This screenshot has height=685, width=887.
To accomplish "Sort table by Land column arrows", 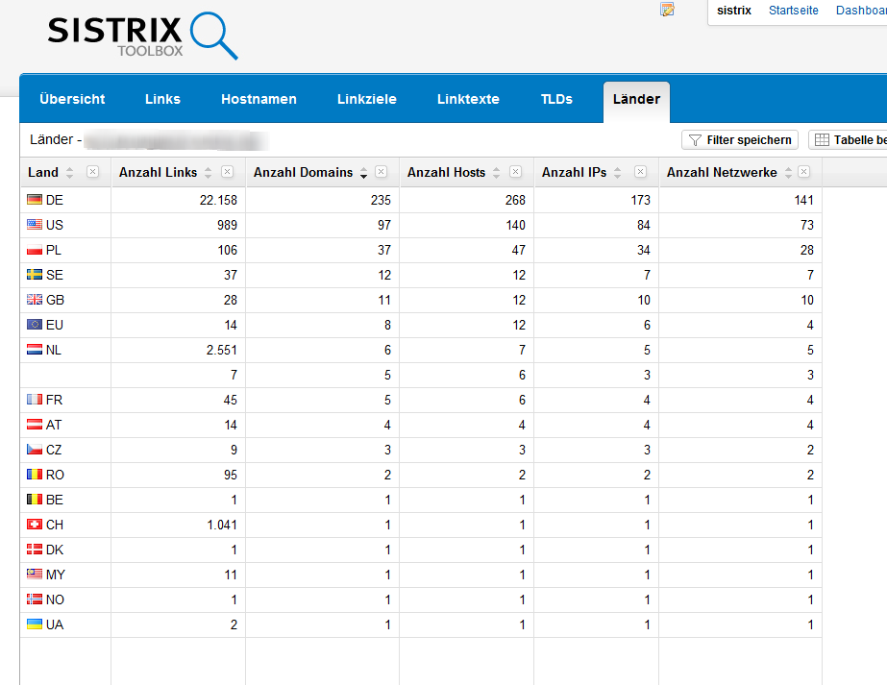I will coord(69,173).
